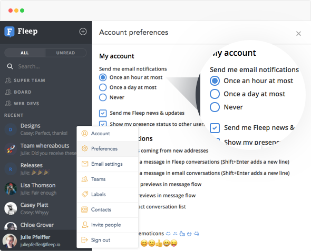Select Labels in the user menu
This screenshot has height=251, width=311.
point(108,194)
